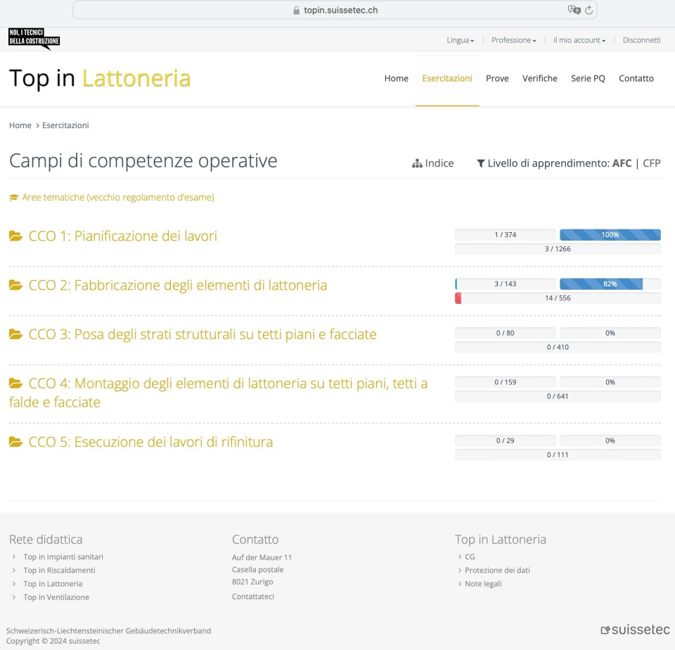This screenshot has width=675, height=650.
Task: Open the Verifiche nav tab
Action: (540, 78)
